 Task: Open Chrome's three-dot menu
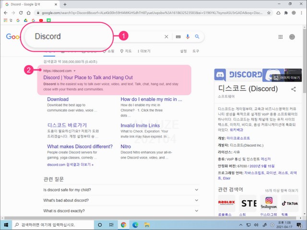click(301, 13)
